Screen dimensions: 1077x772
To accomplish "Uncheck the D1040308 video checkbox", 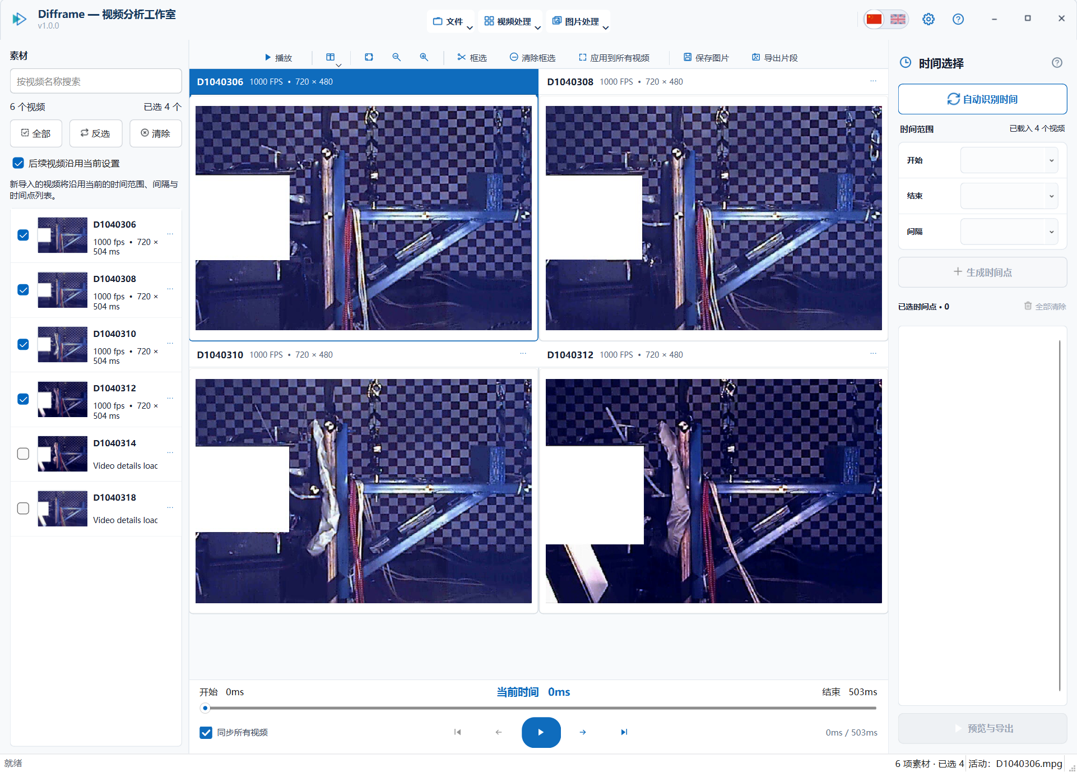I will (x=23, y=290).
